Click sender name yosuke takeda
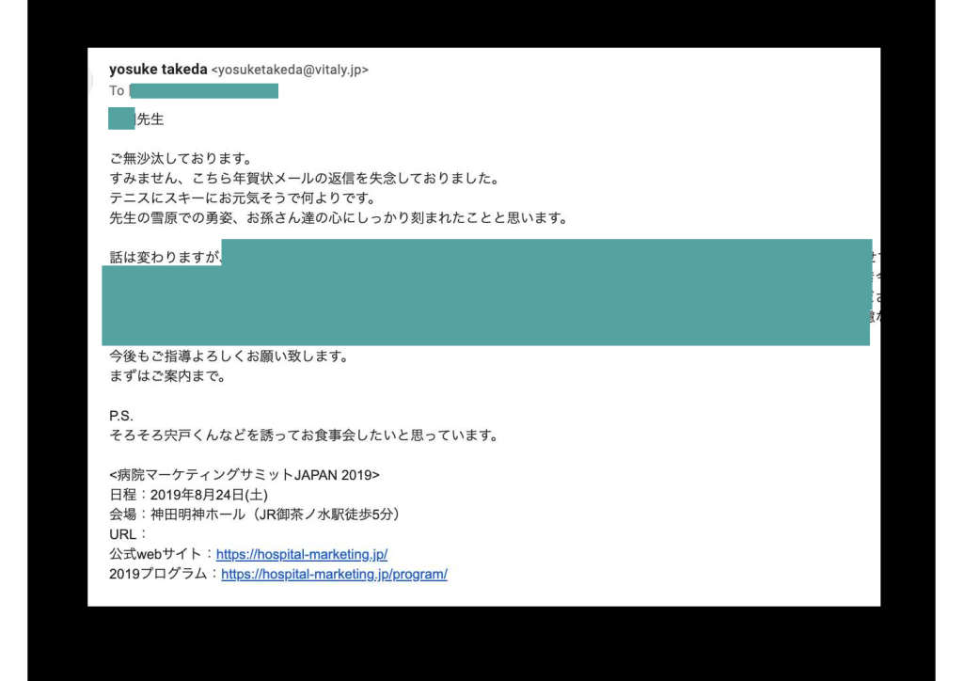 (158, 70)
